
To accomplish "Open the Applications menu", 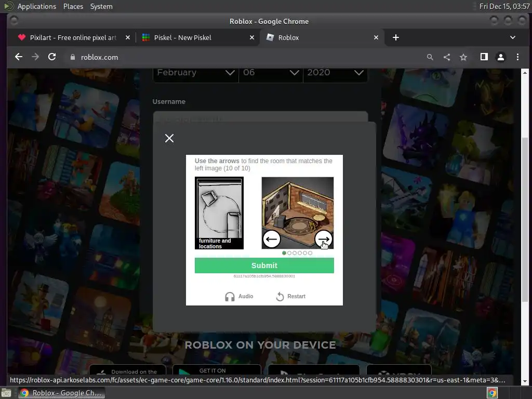I will click(37, 6).
